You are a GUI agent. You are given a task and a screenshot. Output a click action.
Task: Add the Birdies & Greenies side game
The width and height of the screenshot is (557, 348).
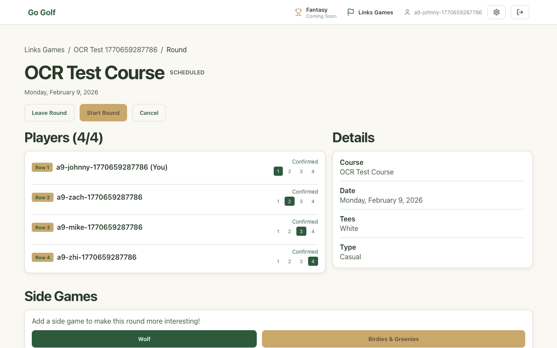point(393,339)
